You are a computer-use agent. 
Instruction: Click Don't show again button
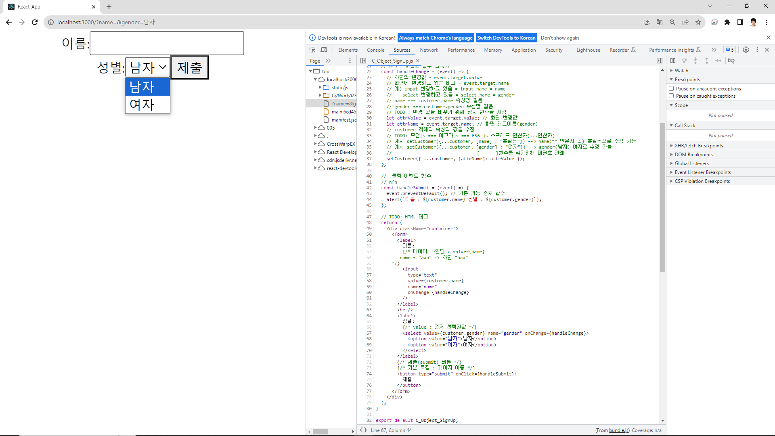(x=560, y=38)
